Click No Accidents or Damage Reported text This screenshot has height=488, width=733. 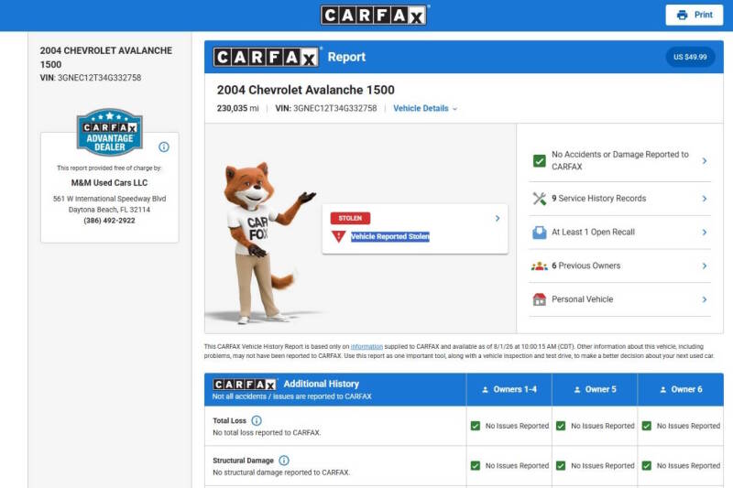click(x=620, y=160)
